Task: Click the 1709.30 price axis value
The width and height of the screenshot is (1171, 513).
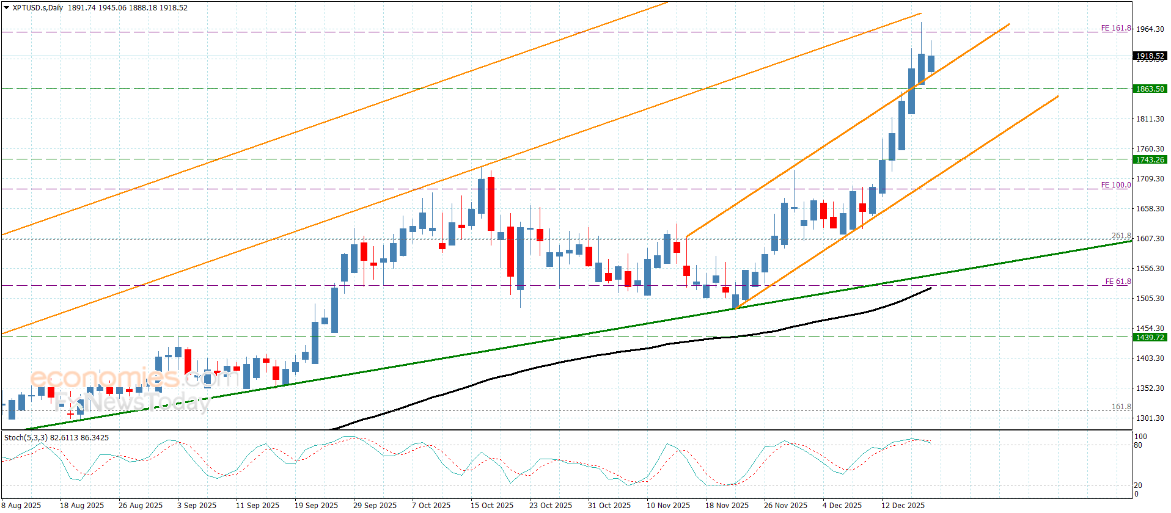Action: click(x=1150, y=179)
